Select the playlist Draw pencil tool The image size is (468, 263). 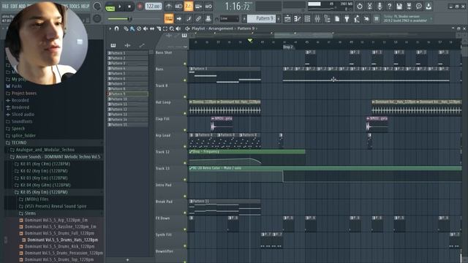(x=126, y=28)
